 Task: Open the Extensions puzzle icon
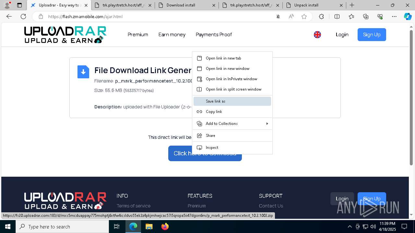click(x=321, y=17)
